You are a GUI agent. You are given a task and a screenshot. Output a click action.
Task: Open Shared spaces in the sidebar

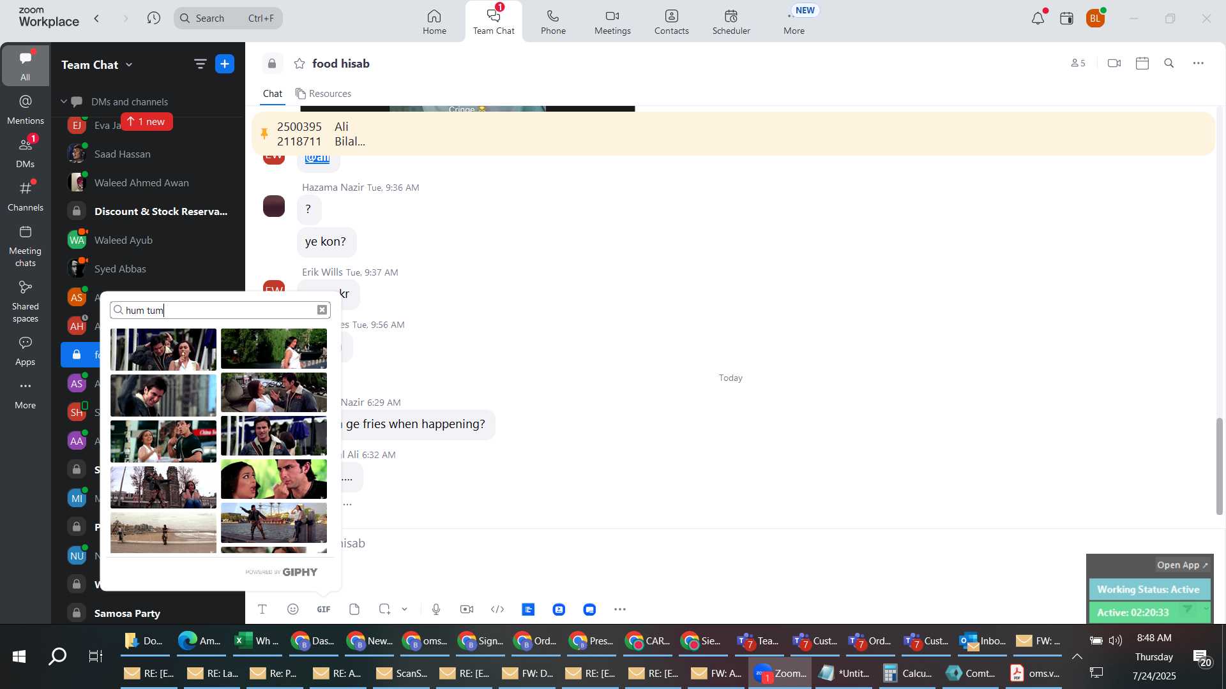pyautogui.click(x=25, y=302)
